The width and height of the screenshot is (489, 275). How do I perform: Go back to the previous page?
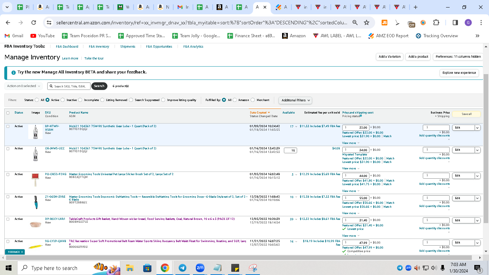[x=8, y=23]
